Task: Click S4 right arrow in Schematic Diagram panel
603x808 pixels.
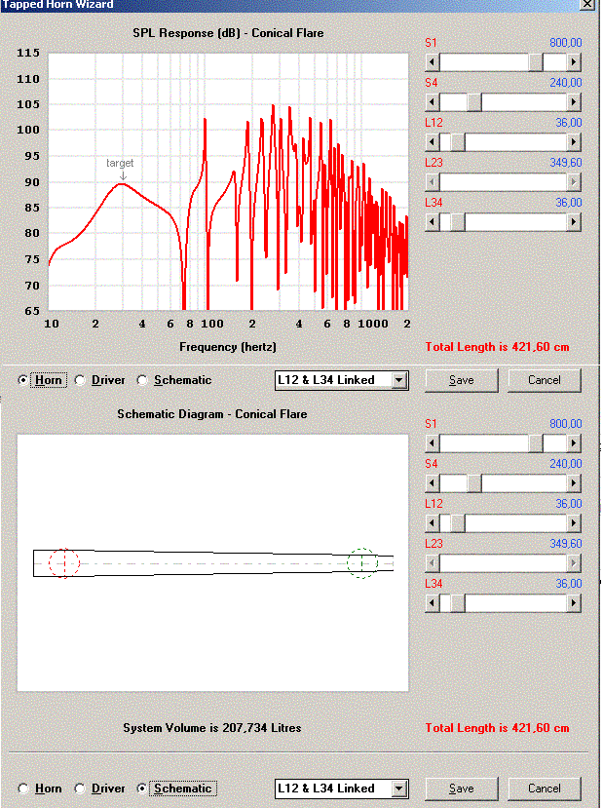Action: coord(574,483)
